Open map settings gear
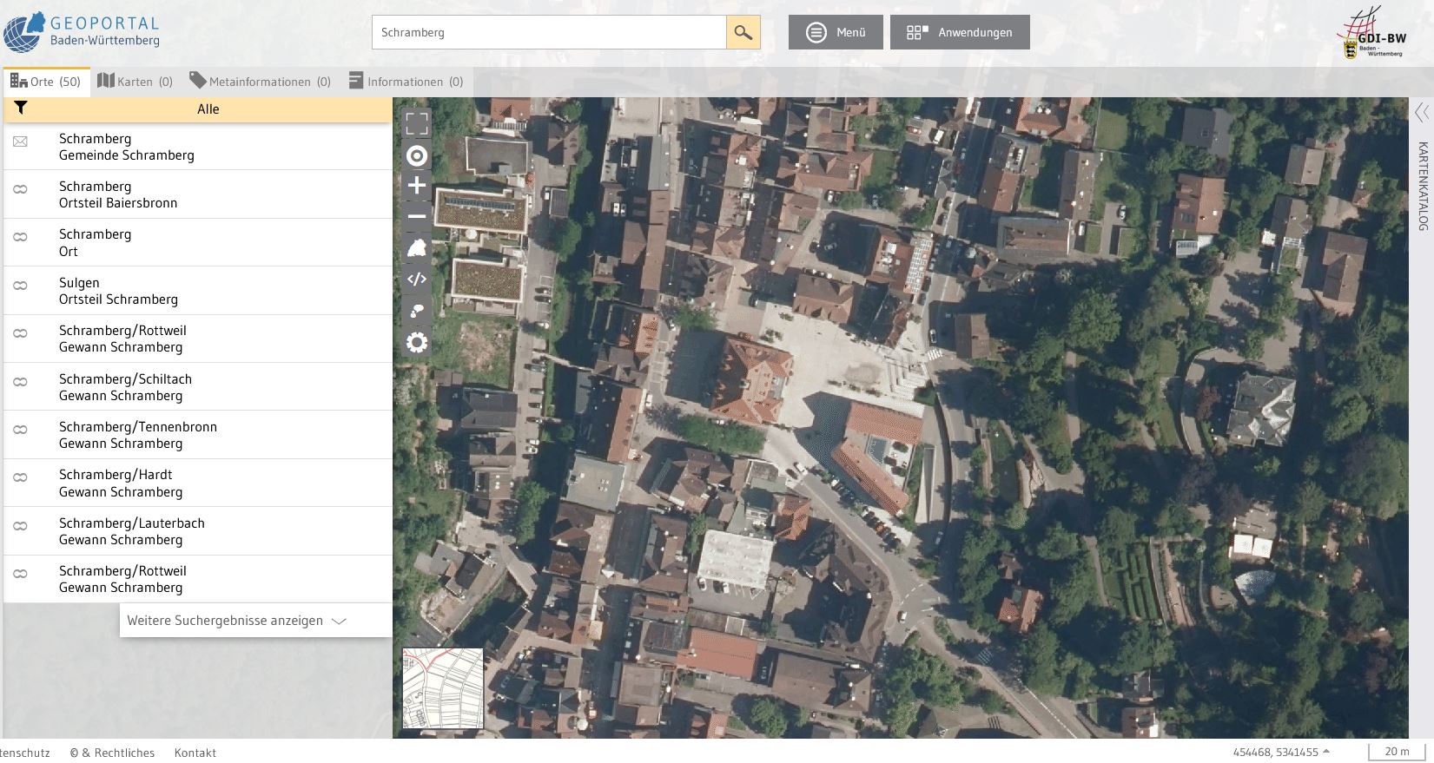The width and height of the screenshot is (1434, 763). point(417,342)
